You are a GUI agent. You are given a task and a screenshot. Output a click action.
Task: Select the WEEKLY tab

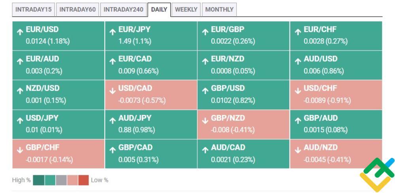click(186, 9)
